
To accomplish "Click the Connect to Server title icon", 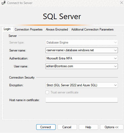I will (x=3, y=3).
